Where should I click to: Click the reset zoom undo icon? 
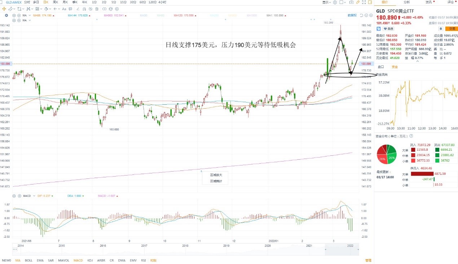(x=361, y=15)
